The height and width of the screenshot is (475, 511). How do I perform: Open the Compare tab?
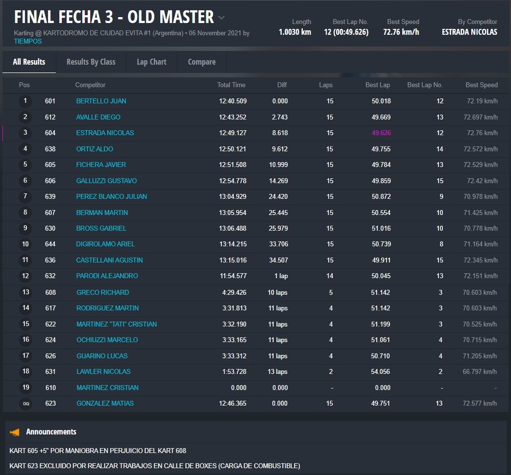point(201,62)
